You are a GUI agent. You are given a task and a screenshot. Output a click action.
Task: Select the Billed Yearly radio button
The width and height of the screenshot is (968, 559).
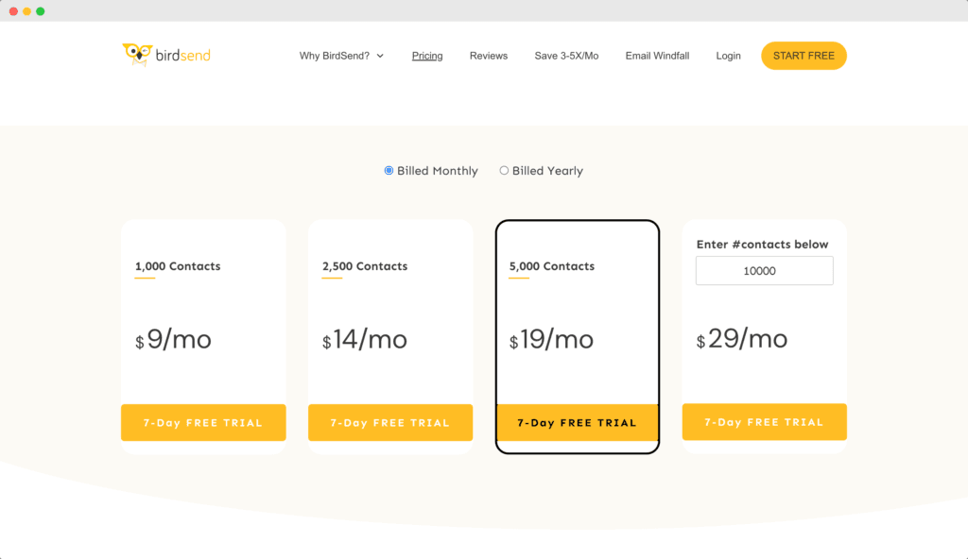click(x=504, y=170)
